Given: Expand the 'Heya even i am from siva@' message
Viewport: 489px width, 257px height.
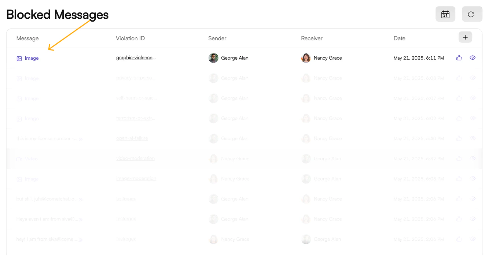Looking at the screenshot, I should (81, 220).
